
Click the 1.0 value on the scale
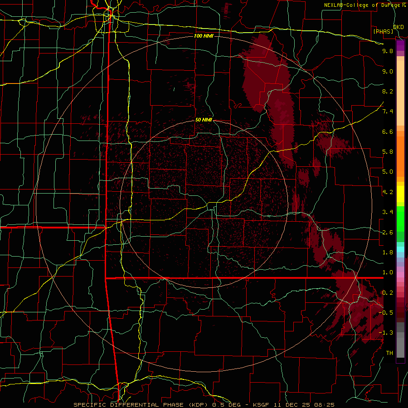coord(388,272)
